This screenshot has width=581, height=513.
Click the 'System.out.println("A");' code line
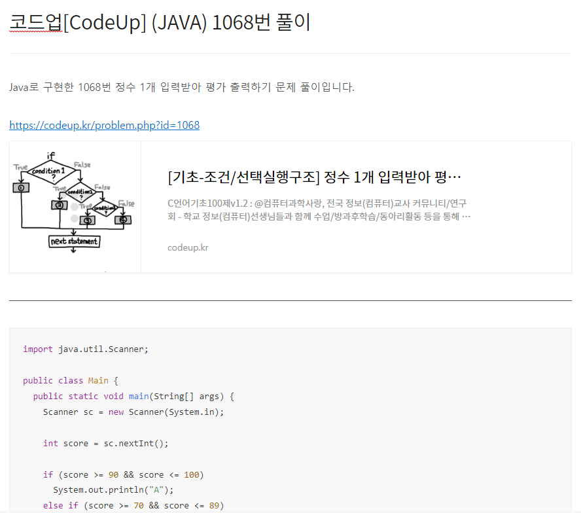(113, 490)
